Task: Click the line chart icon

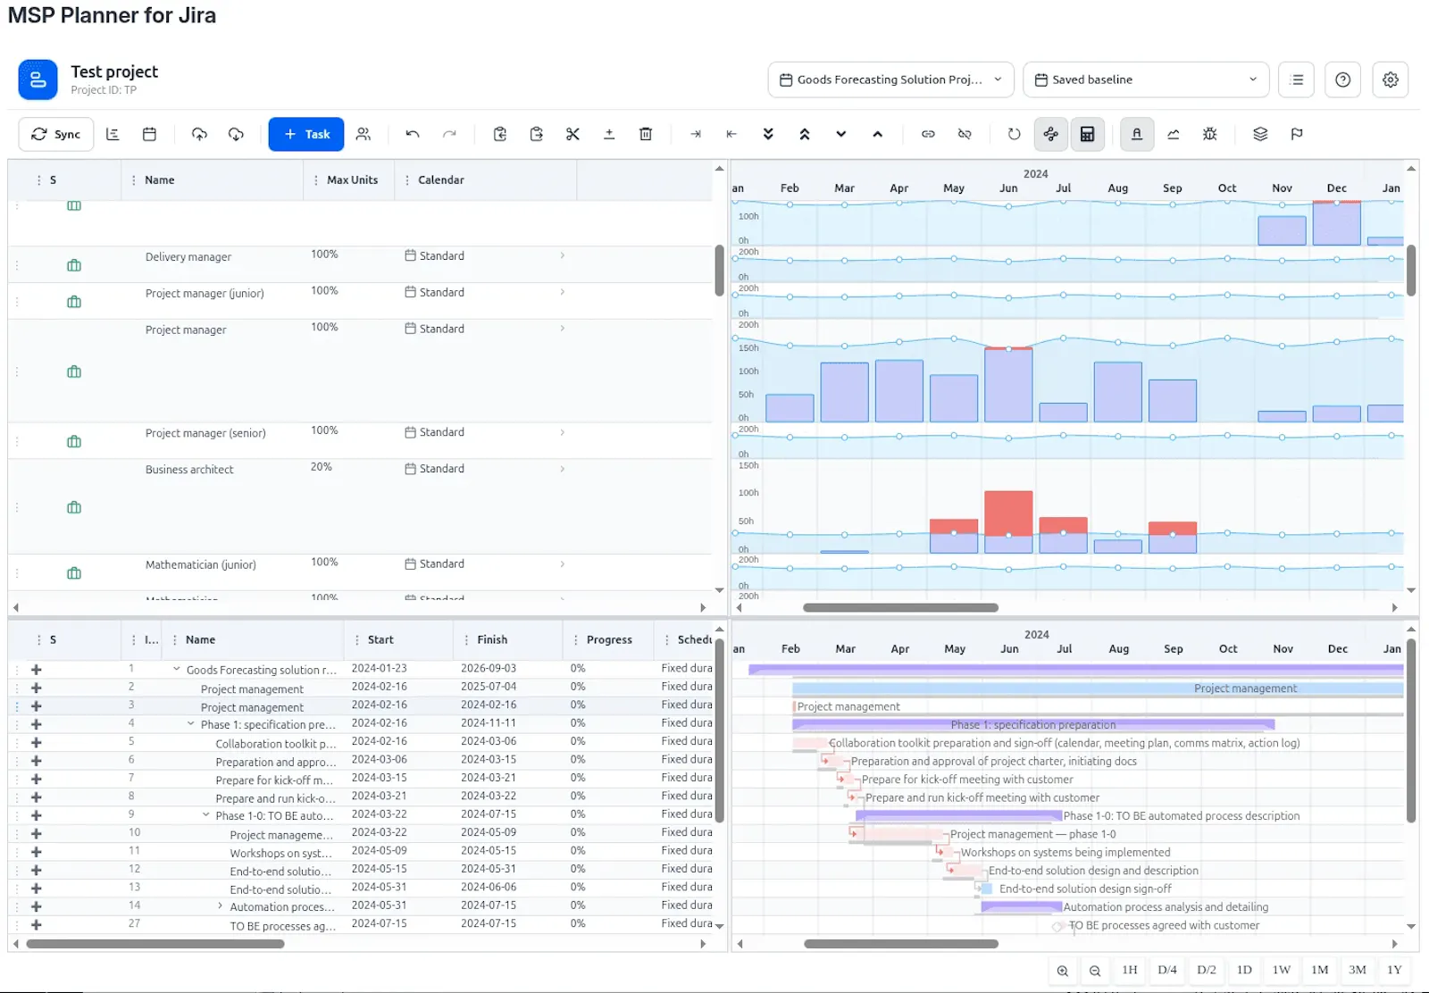Action: pyautogui.click(x=1174, y=134)
